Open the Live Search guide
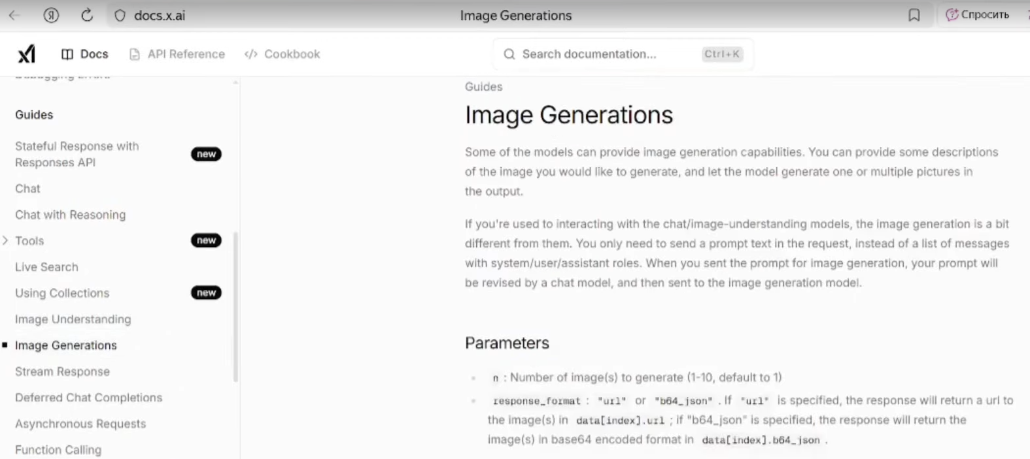Image resolution: width=1030 pixels, height=459 pixels. pyautogui.click(x=46, y=267)
